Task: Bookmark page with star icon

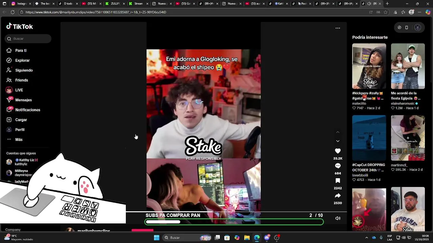Action: tap(385, 12)
